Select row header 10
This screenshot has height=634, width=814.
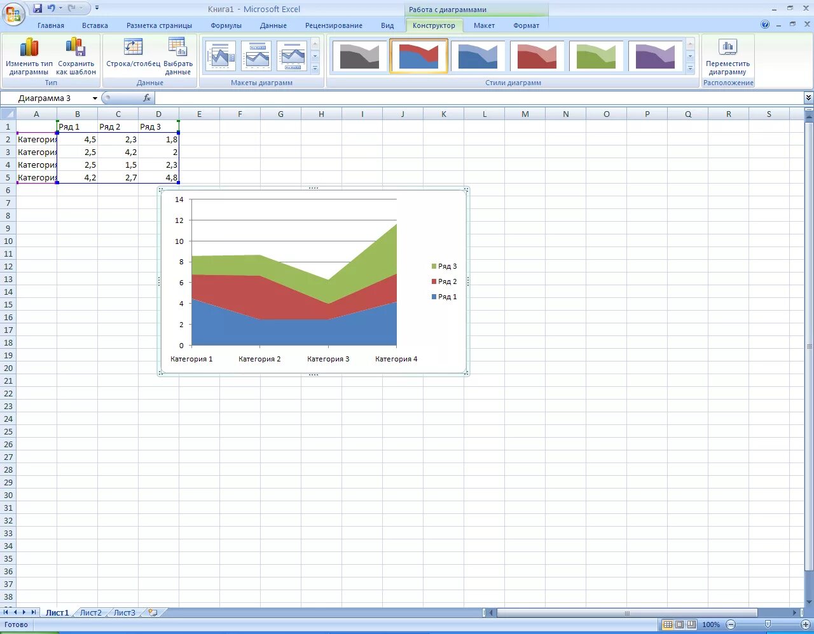pos(8,241)
